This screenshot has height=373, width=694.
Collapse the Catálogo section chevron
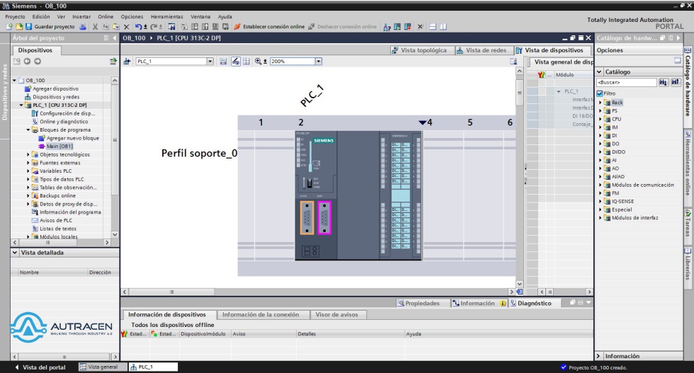pos(600,71)
